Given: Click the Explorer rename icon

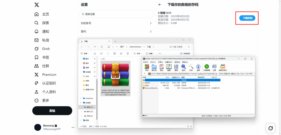Looking at the screenshot, I should pyautogui.click(x=114, y=54).
